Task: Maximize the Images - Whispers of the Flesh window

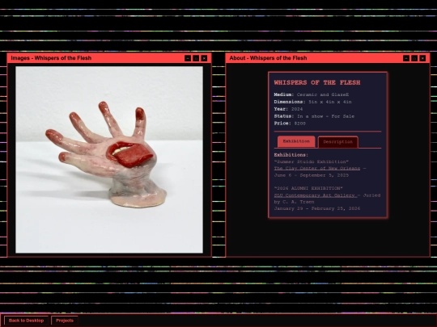Action: 196,58
